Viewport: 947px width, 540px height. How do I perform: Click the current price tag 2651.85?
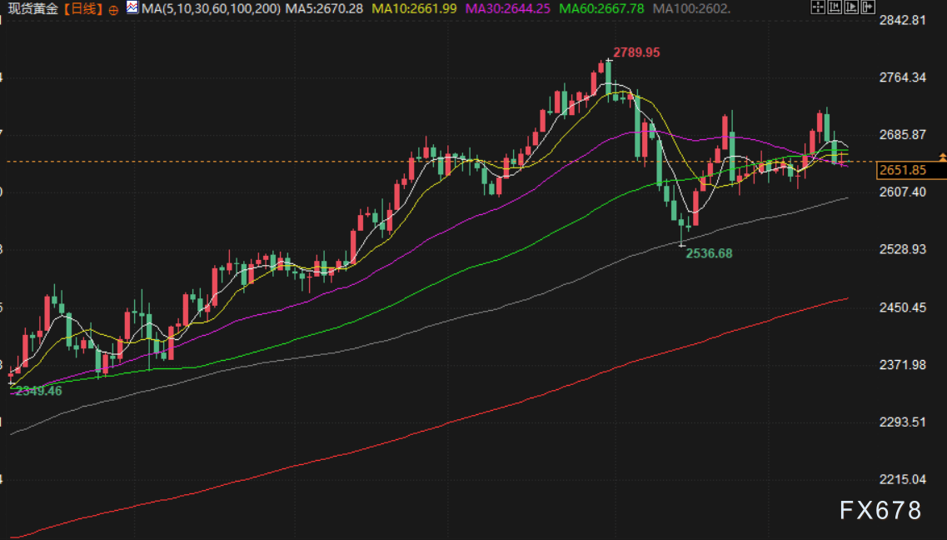coord(911,170)
